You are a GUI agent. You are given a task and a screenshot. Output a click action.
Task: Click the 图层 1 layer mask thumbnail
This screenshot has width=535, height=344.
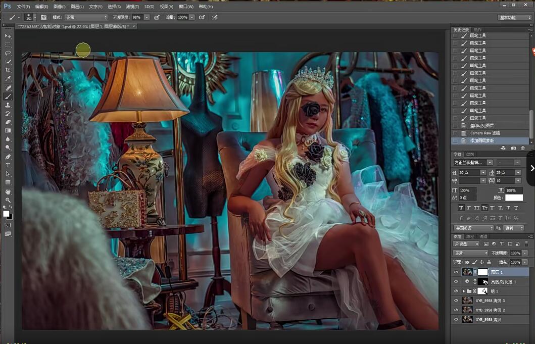tap(483, 272)
